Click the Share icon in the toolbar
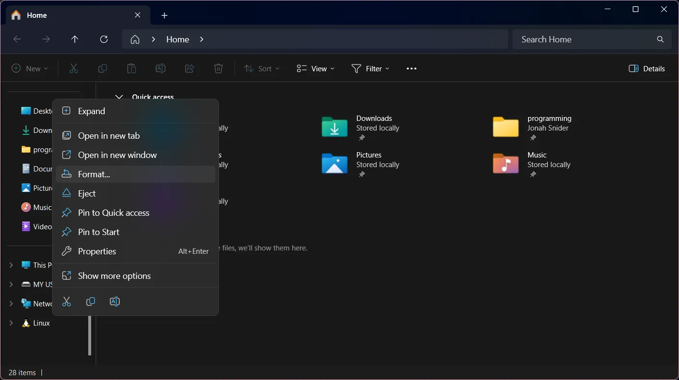This screenshot has width=679, height=380. click(189, 68)
